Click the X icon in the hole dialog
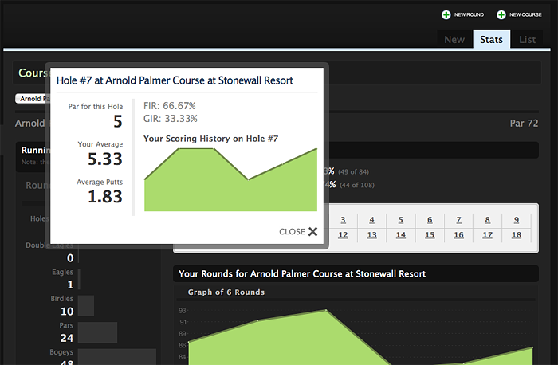 tap(312, 232)
